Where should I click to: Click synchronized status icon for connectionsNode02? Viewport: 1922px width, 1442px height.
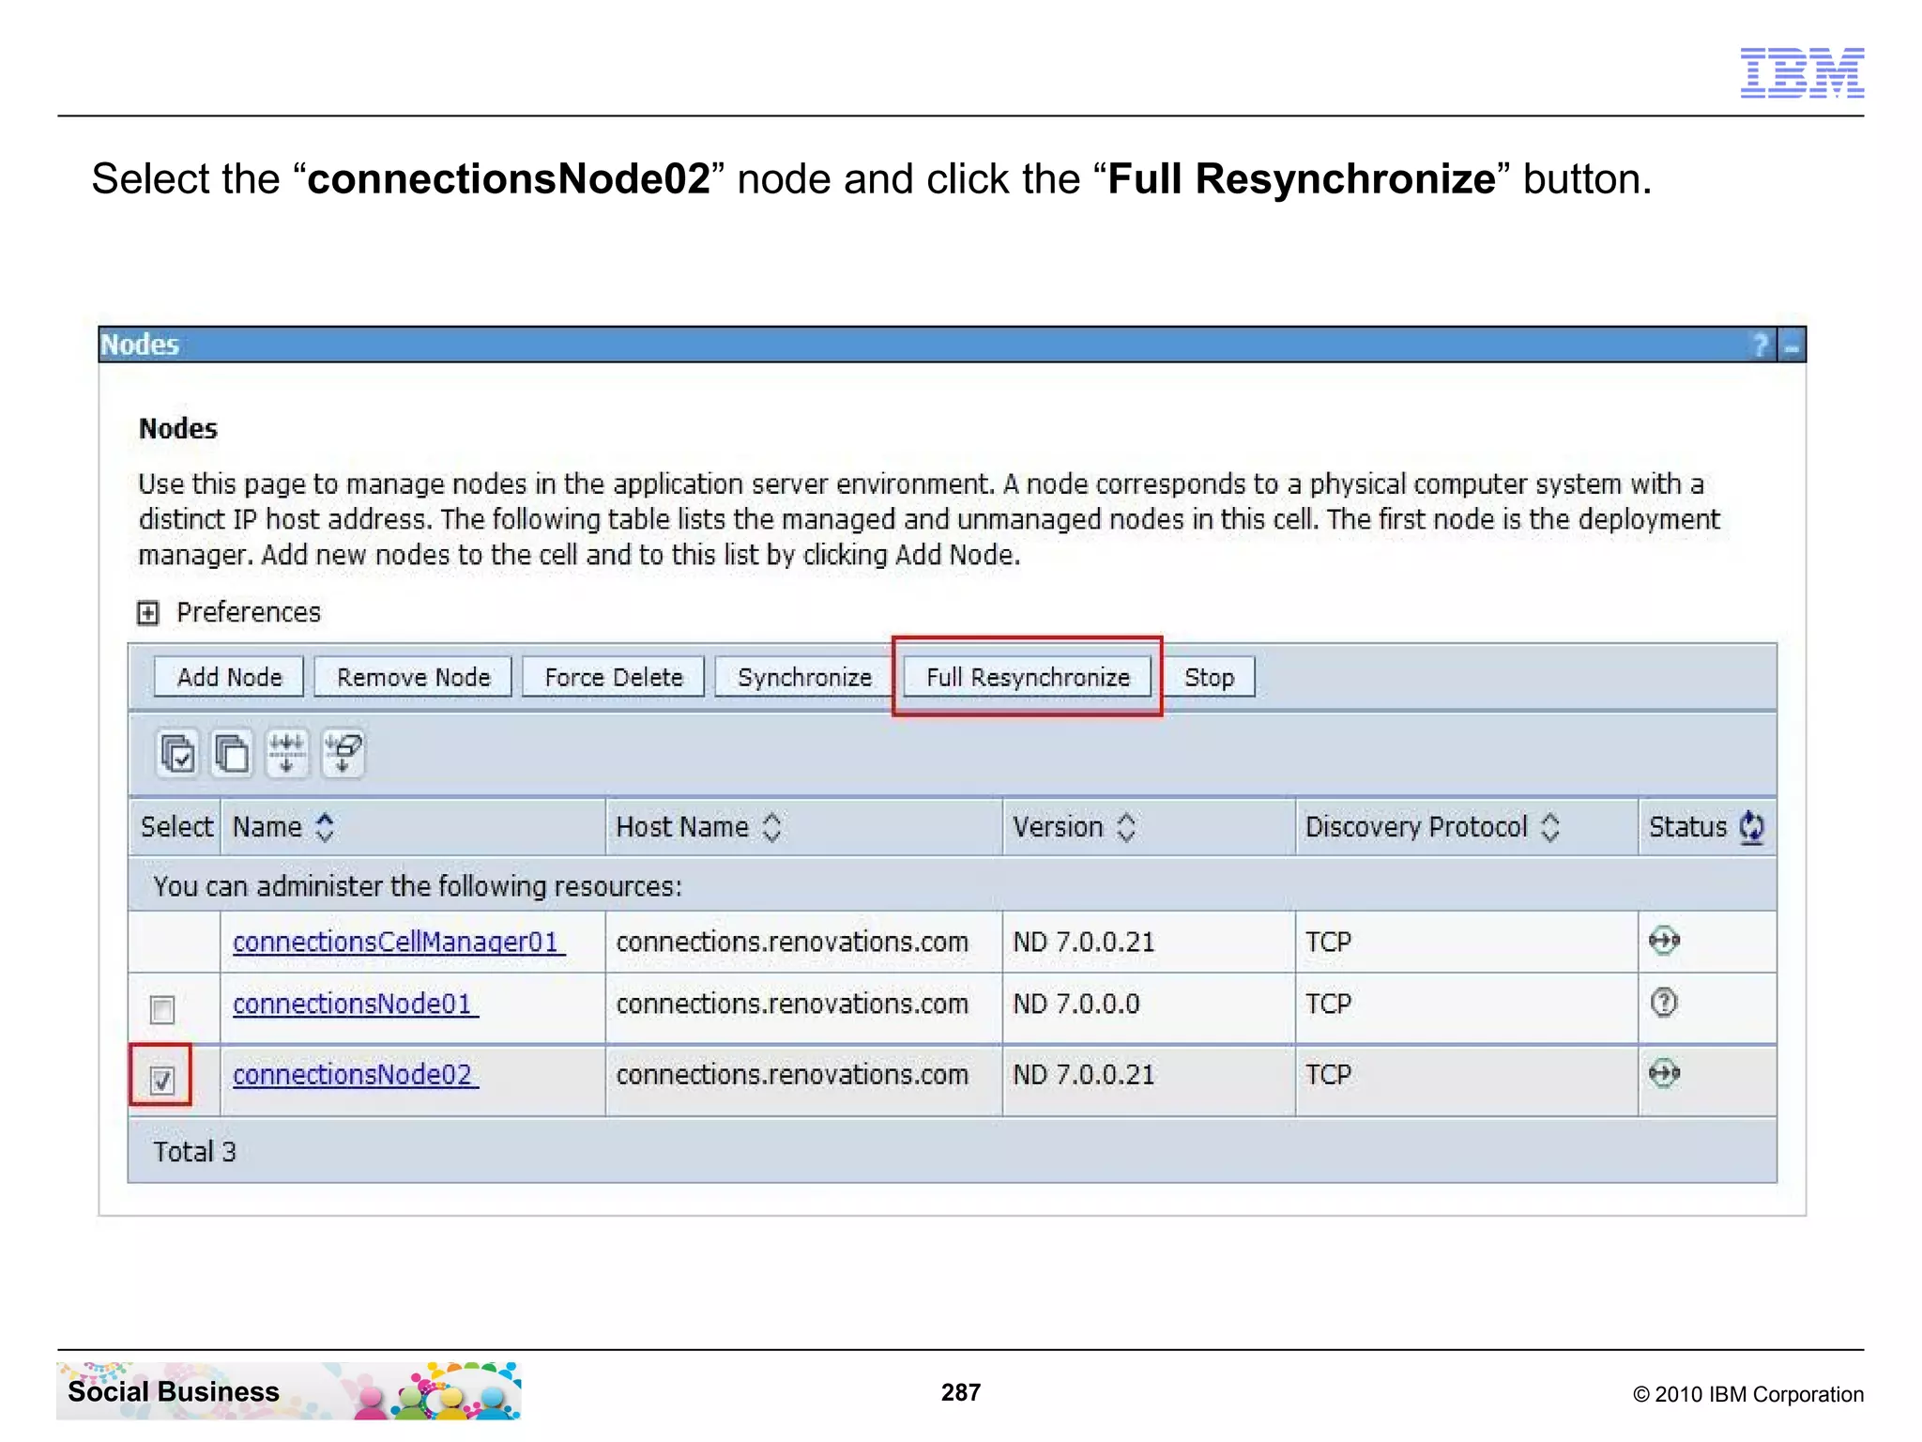click(x=1664, y=1073)
